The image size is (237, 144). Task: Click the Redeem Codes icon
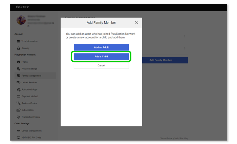point(18,103)
